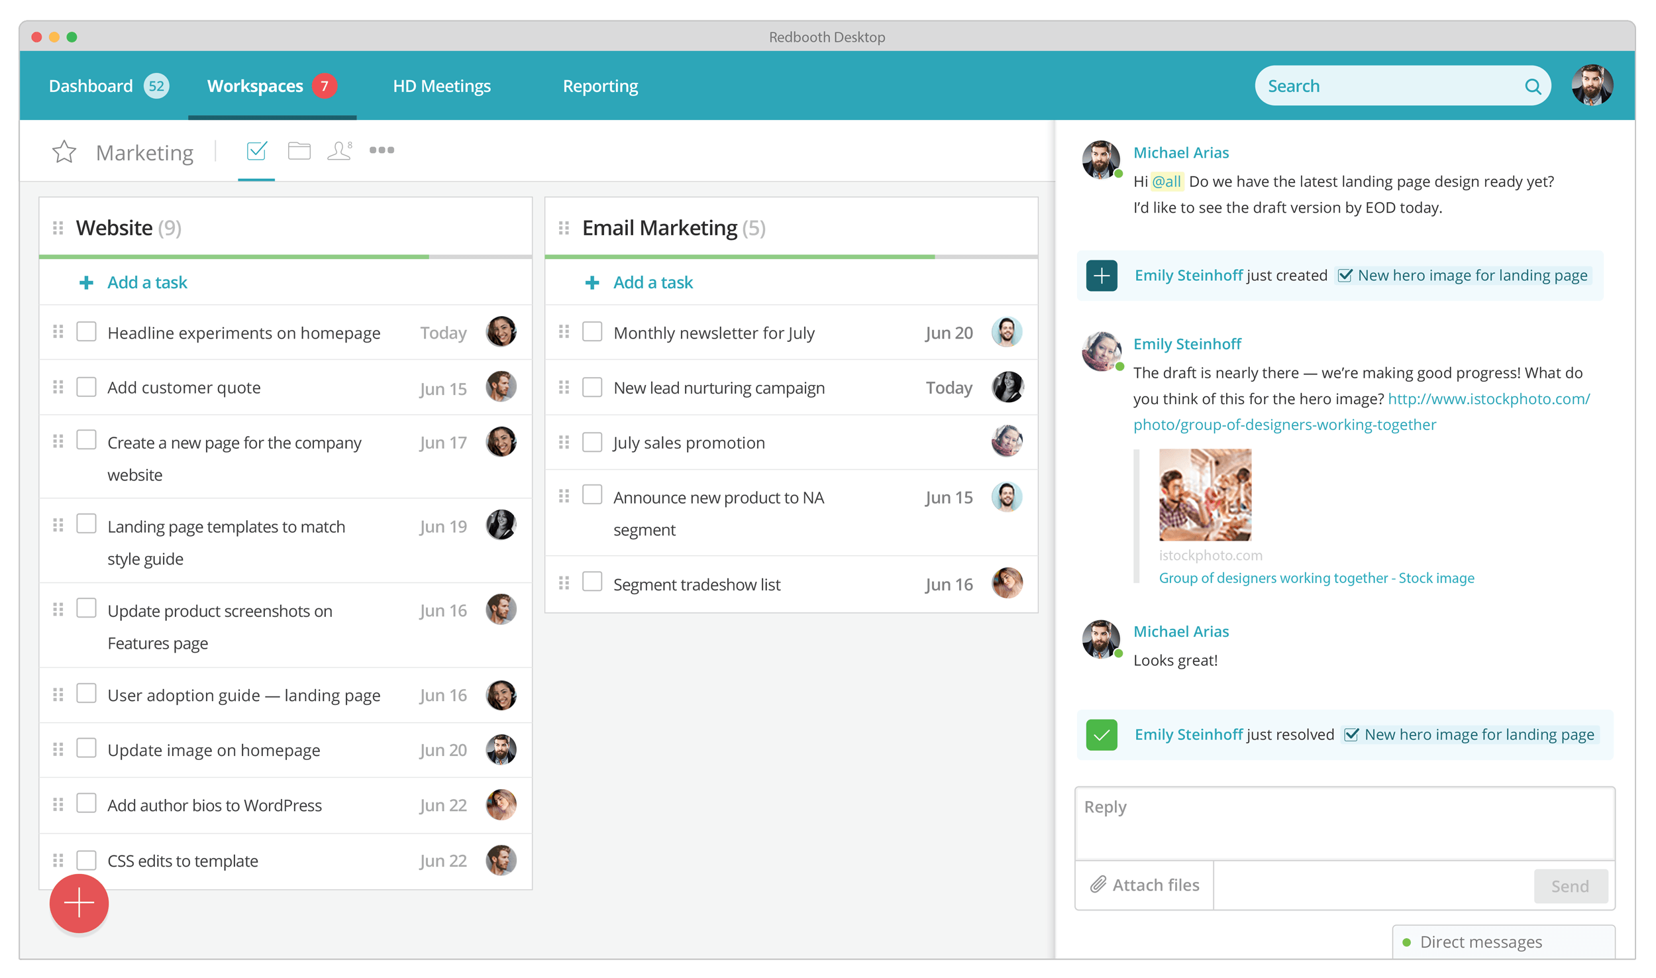The width and height of the screenshot is (1656, 978).
Task: Click the add member icon in Marketing toolbar
Action: point(340,150)
